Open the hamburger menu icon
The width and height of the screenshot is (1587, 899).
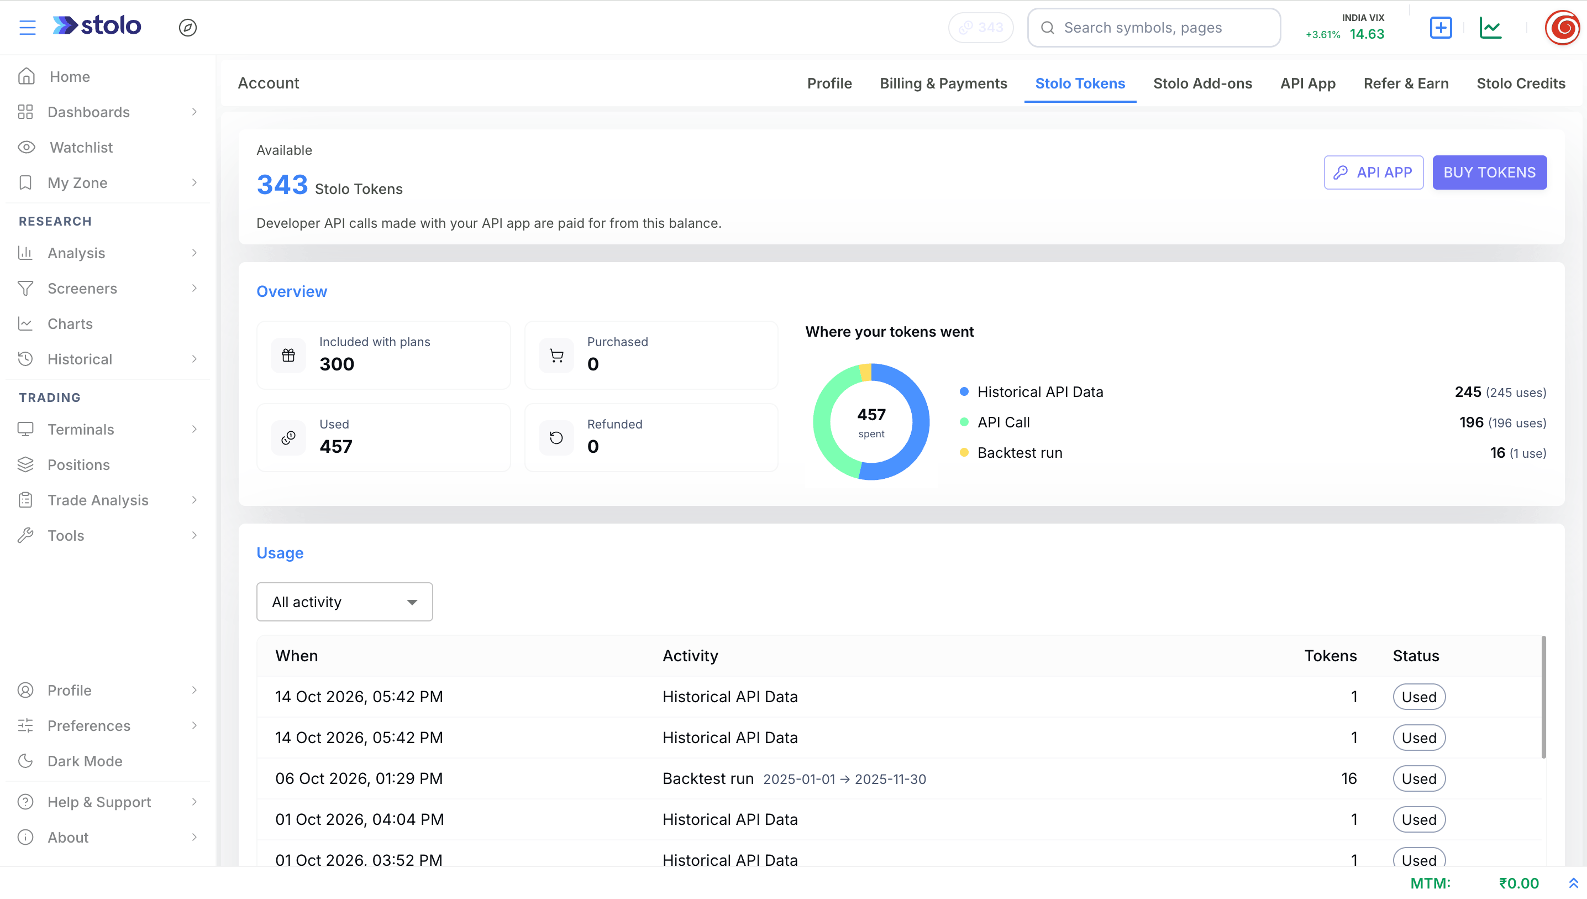(27, 27)
